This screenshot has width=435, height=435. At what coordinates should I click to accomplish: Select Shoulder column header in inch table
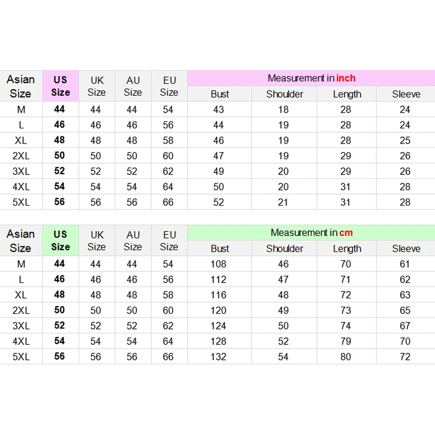284,94
